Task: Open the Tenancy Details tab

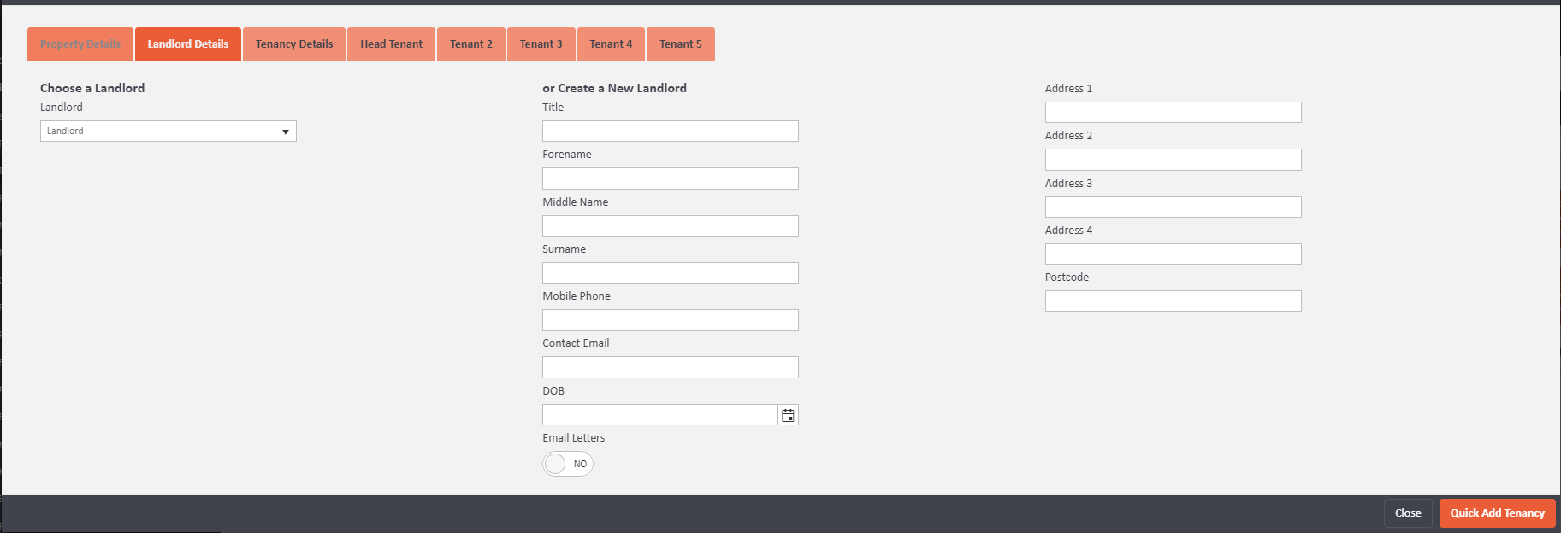Action: point(294,44)
